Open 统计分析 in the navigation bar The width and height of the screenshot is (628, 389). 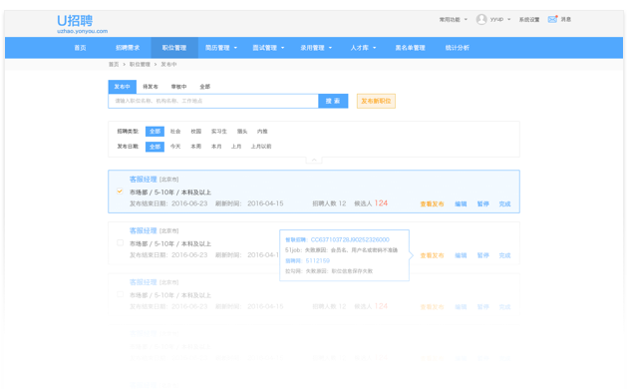point(458,48)
